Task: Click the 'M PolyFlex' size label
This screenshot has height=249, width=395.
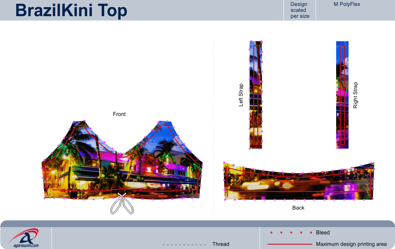Action: pyautogui.click(x=347, y=4)
